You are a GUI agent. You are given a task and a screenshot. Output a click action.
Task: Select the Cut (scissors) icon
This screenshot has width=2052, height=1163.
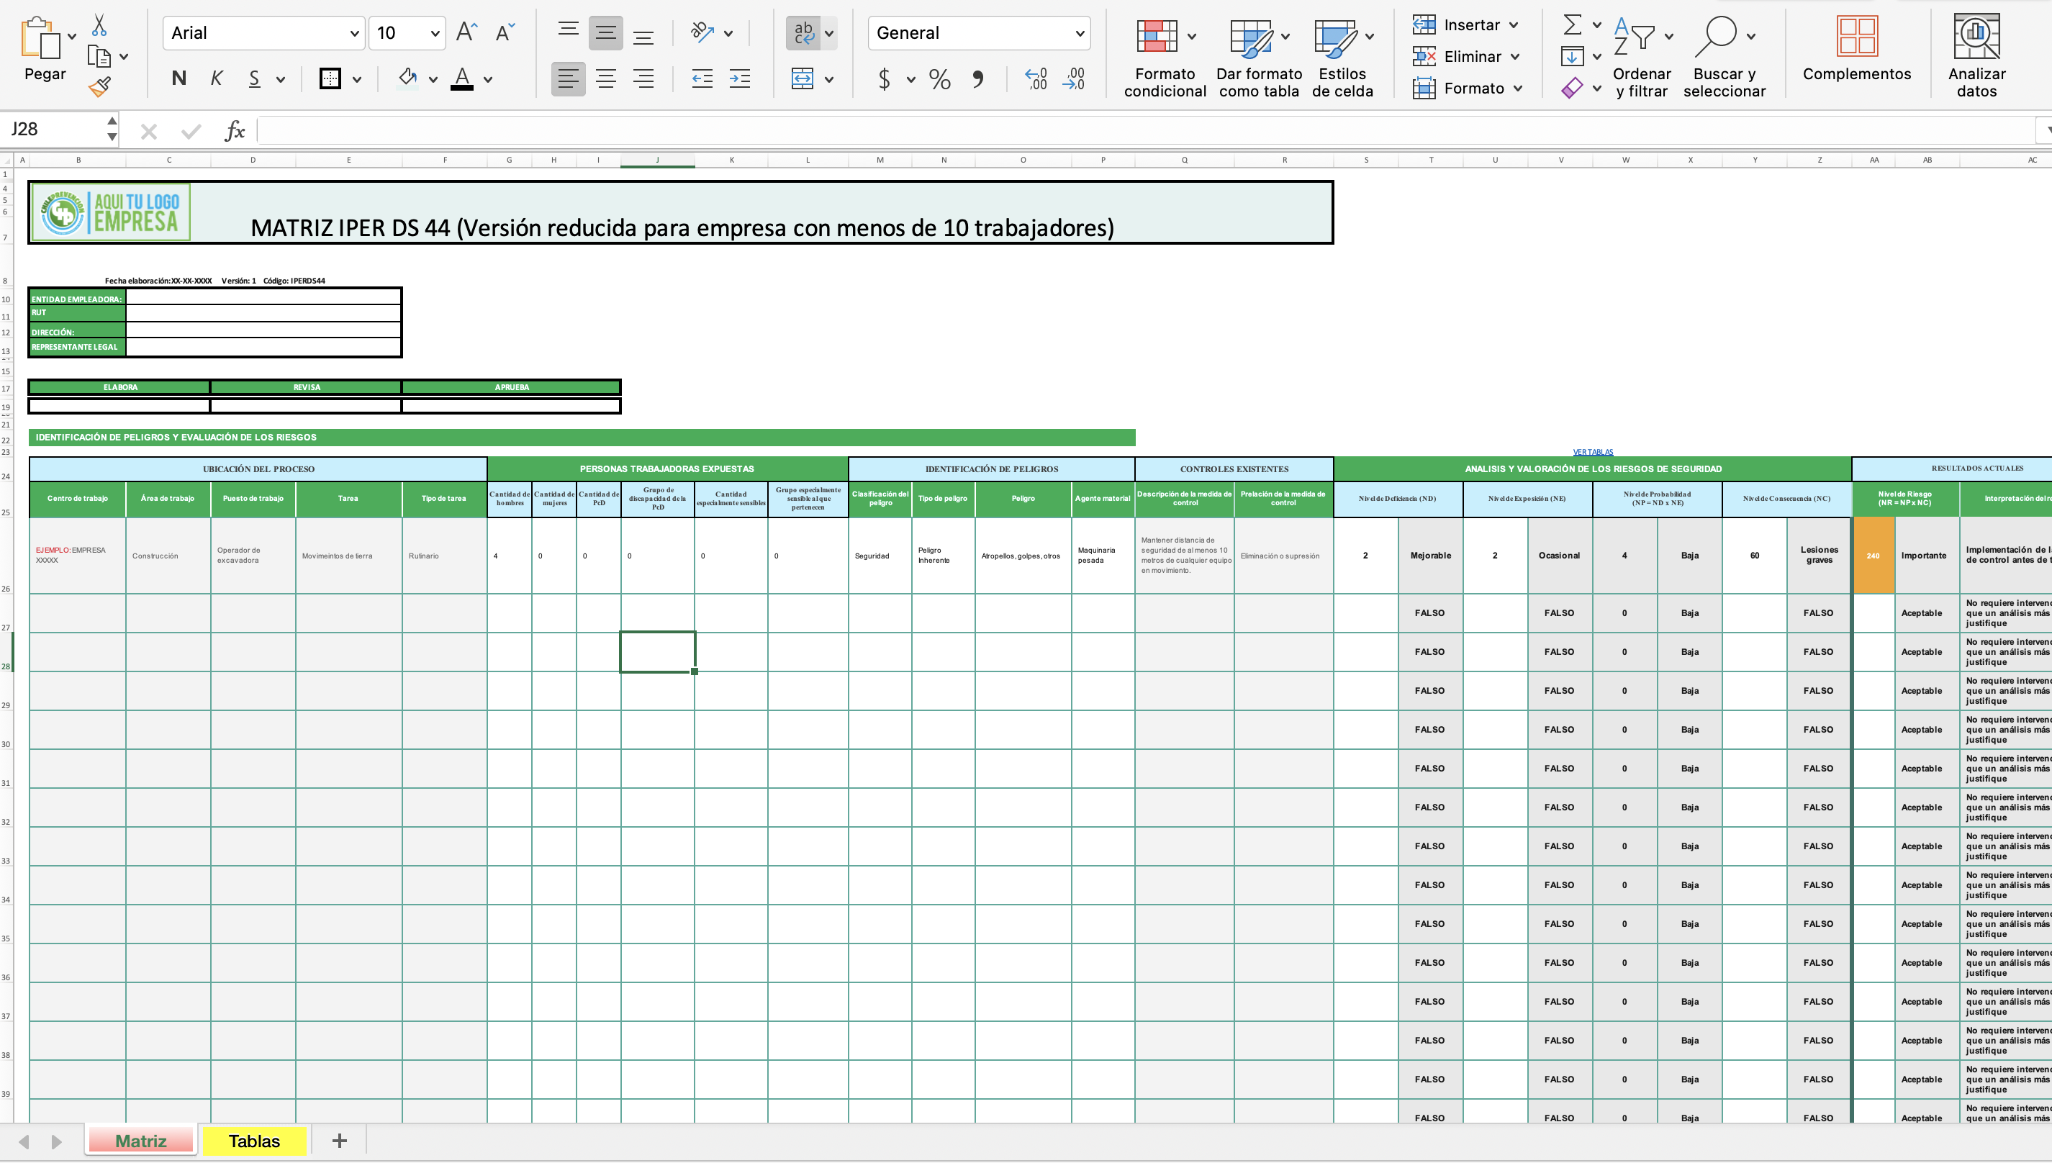(x=101, y=24)
